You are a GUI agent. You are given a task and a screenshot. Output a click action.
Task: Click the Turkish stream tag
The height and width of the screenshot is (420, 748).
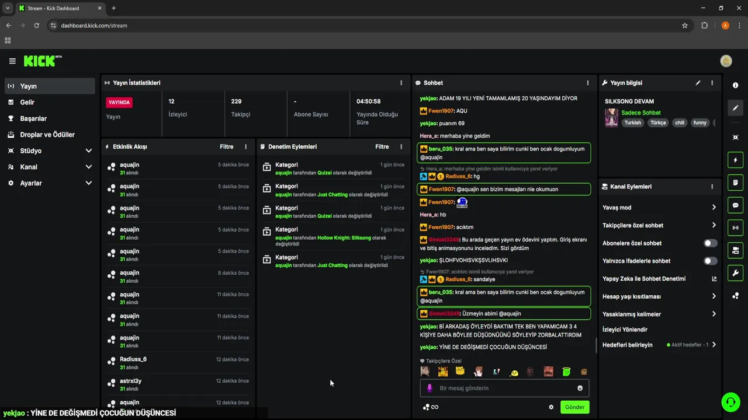633,123
